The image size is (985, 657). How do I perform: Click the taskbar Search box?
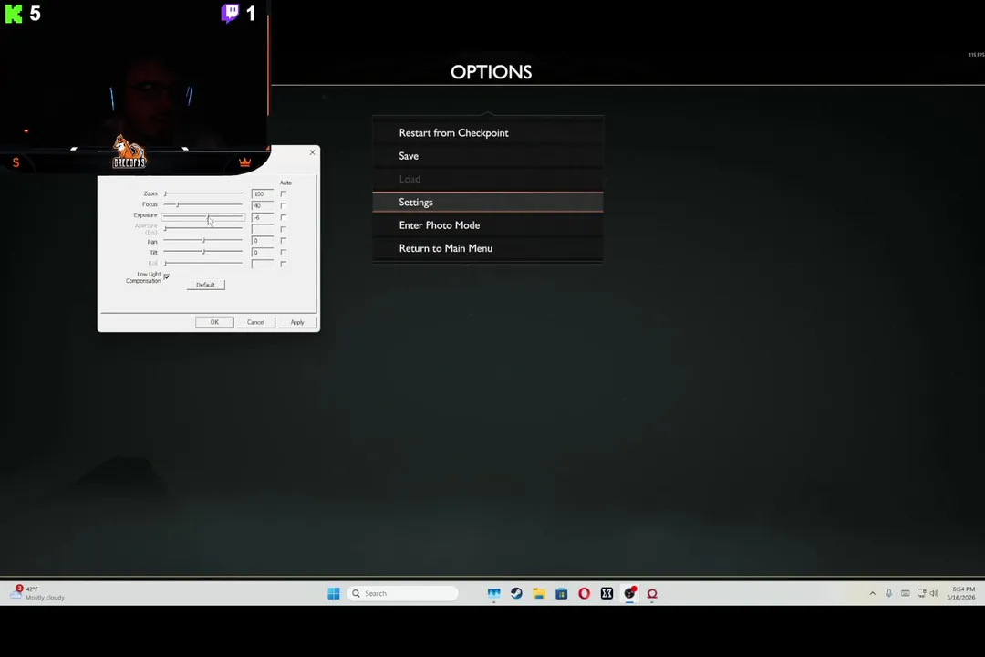[x=403, y=593]
